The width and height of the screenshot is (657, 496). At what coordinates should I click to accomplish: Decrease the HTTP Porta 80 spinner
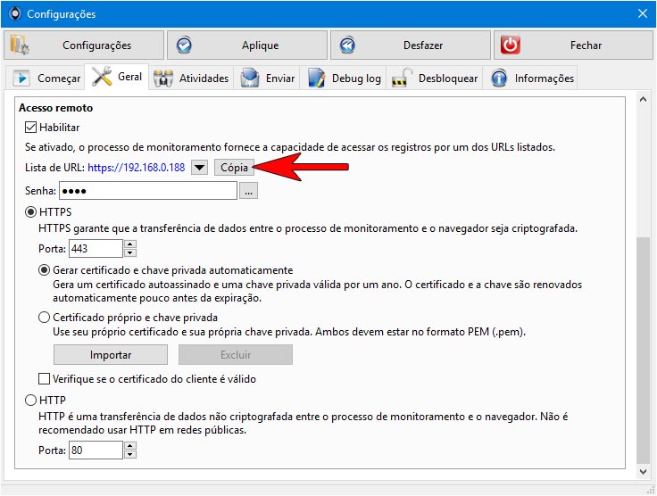coord(130,455)
